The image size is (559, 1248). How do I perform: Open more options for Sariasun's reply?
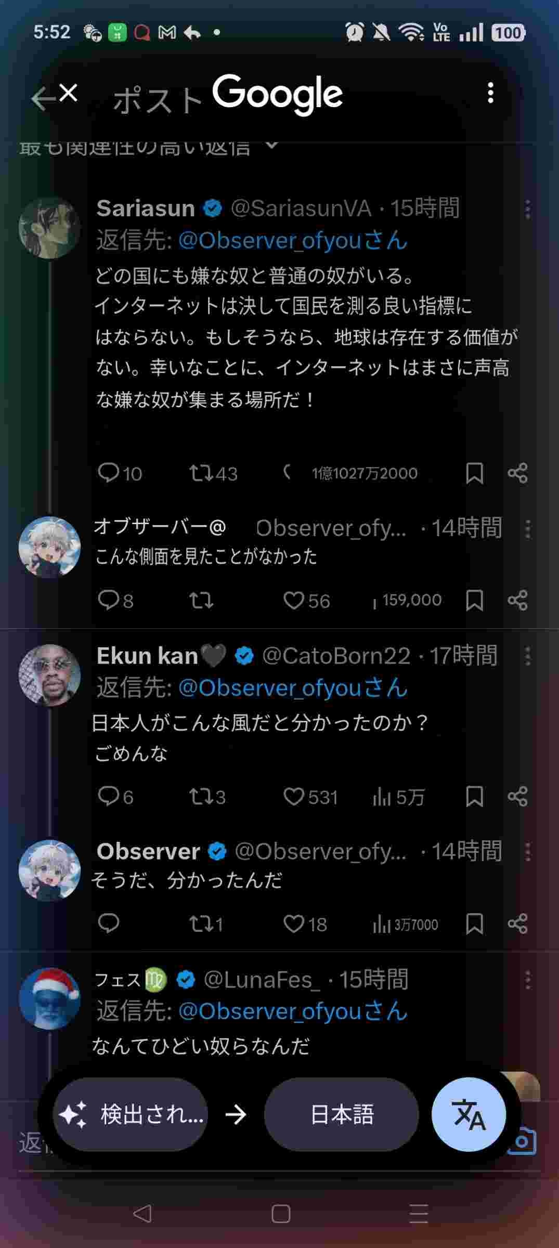[x=527, y=209]
